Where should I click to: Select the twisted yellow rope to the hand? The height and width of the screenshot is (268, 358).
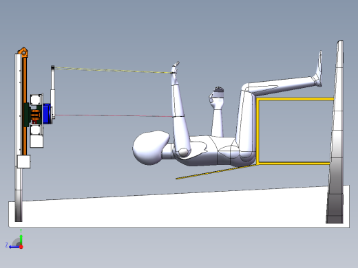coord(113,70)
